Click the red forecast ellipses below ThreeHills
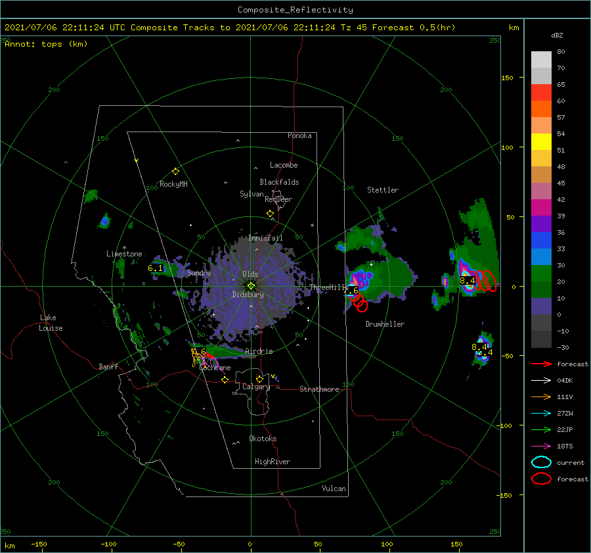This screenshot has width=591, height=553. [x=358, y=302]
